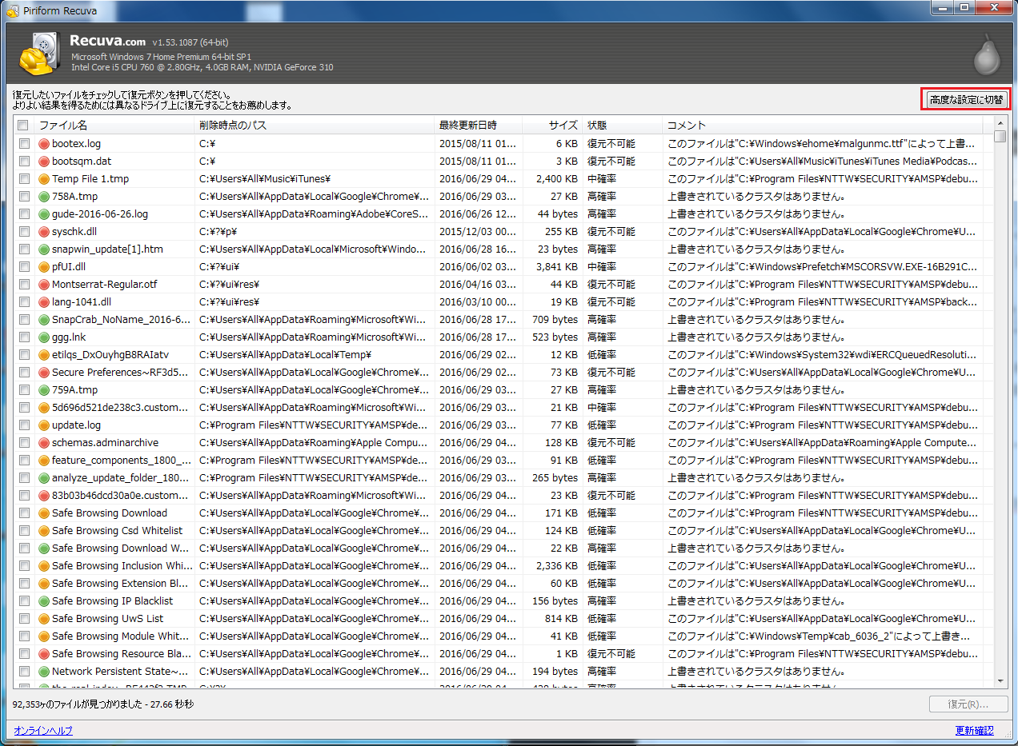Click the green status icon for gude-2016-06-26.log
The width and height of the screenshot is (1018, 746).
pyautogui.click(x=44, y=214)
